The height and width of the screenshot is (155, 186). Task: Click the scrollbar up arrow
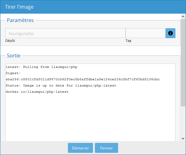click(x=183, y=16)
